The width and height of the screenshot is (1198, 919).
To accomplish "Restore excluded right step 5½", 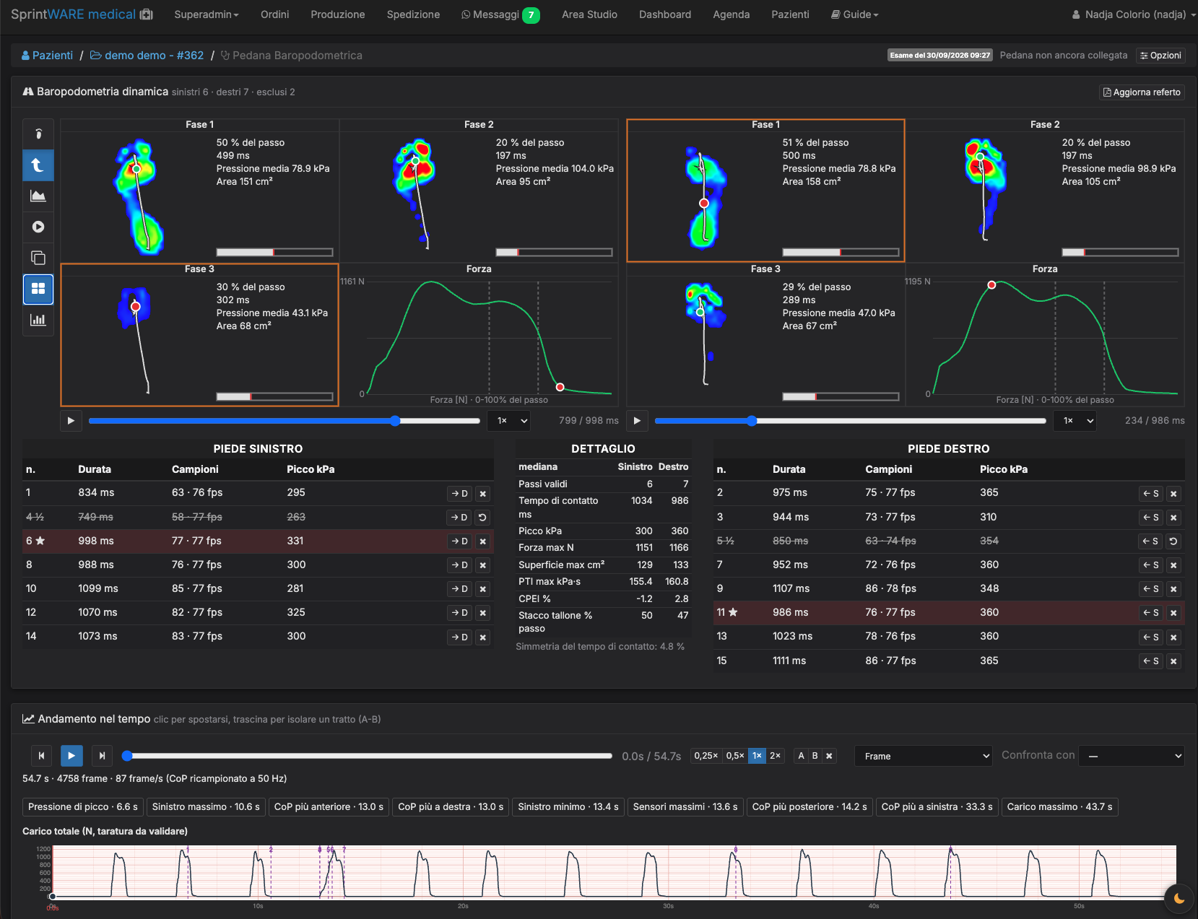I will tap(1173, 541).
